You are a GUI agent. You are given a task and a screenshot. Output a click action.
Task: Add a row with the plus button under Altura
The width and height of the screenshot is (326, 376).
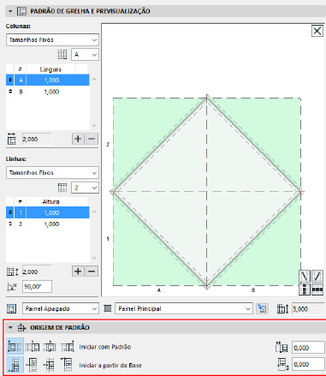tap(78, 272)
